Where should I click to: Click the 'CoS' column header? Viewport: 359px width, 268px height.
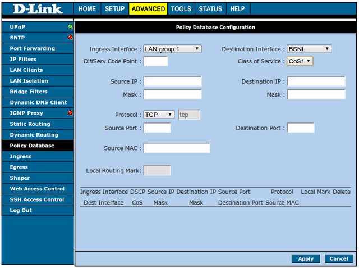pyautogui.click(x=137, y=202)
